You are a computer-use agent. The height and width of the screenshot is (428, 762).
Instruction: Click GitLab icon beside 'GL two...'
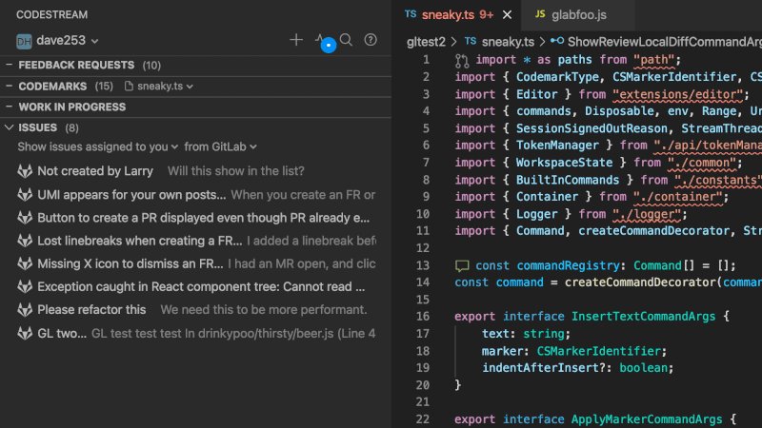click(25, 334)
